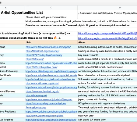Select 'New orleans! on a theme' cell
Screen dimensions: 137x122
pyautogui.click(x=107, y=75)
